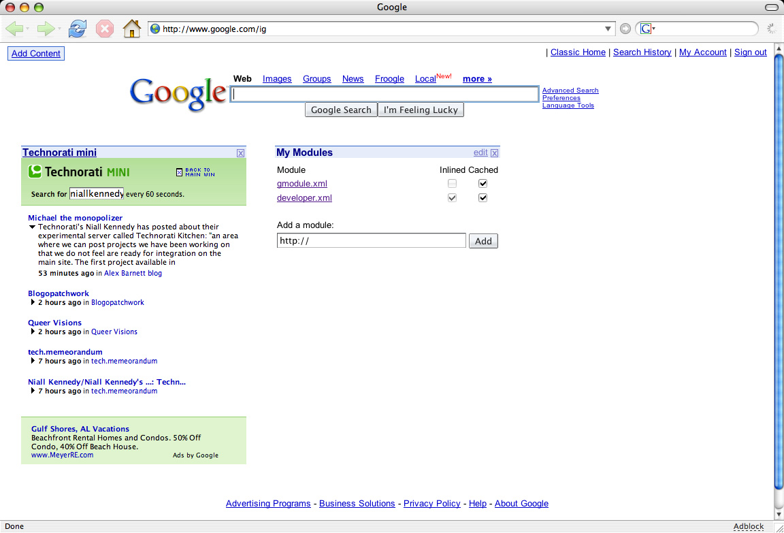Open Alex Barnett blog link
Viewport: 784px width, 533px height.
point(133,273)
